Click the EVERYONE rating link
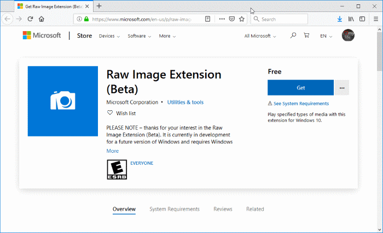Screen dimensions: 383x233 142,163
